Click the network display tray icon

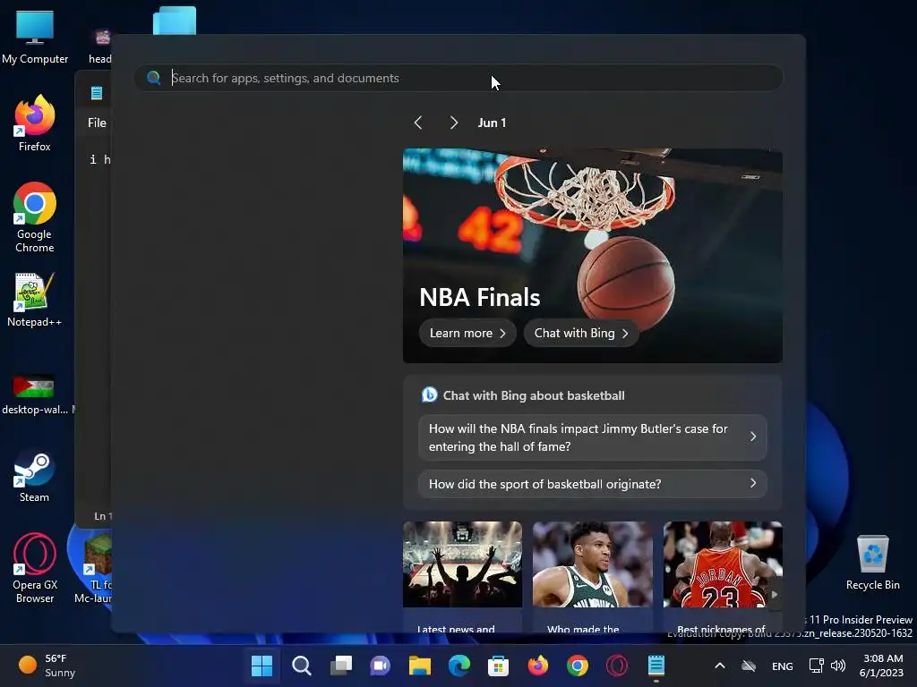coord(817,666)
